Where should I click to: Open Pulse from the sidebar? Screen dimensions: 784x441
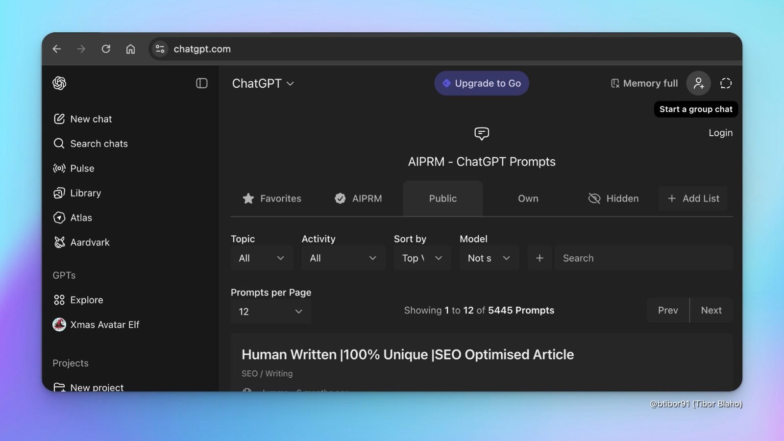(82, 168)
